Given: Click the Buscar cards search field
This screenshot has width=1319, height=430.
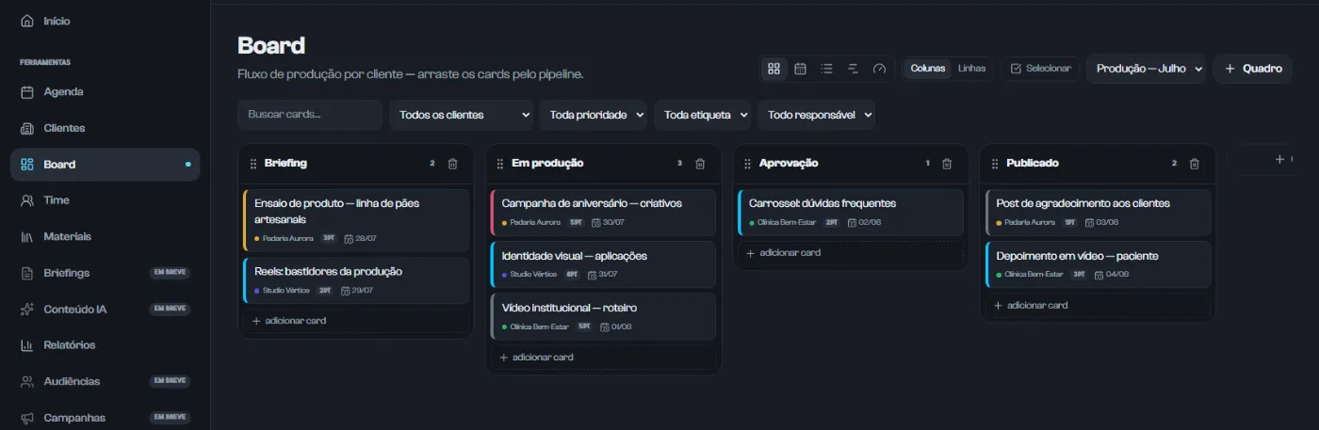Looking at the screenshot, I should [310, 115].
